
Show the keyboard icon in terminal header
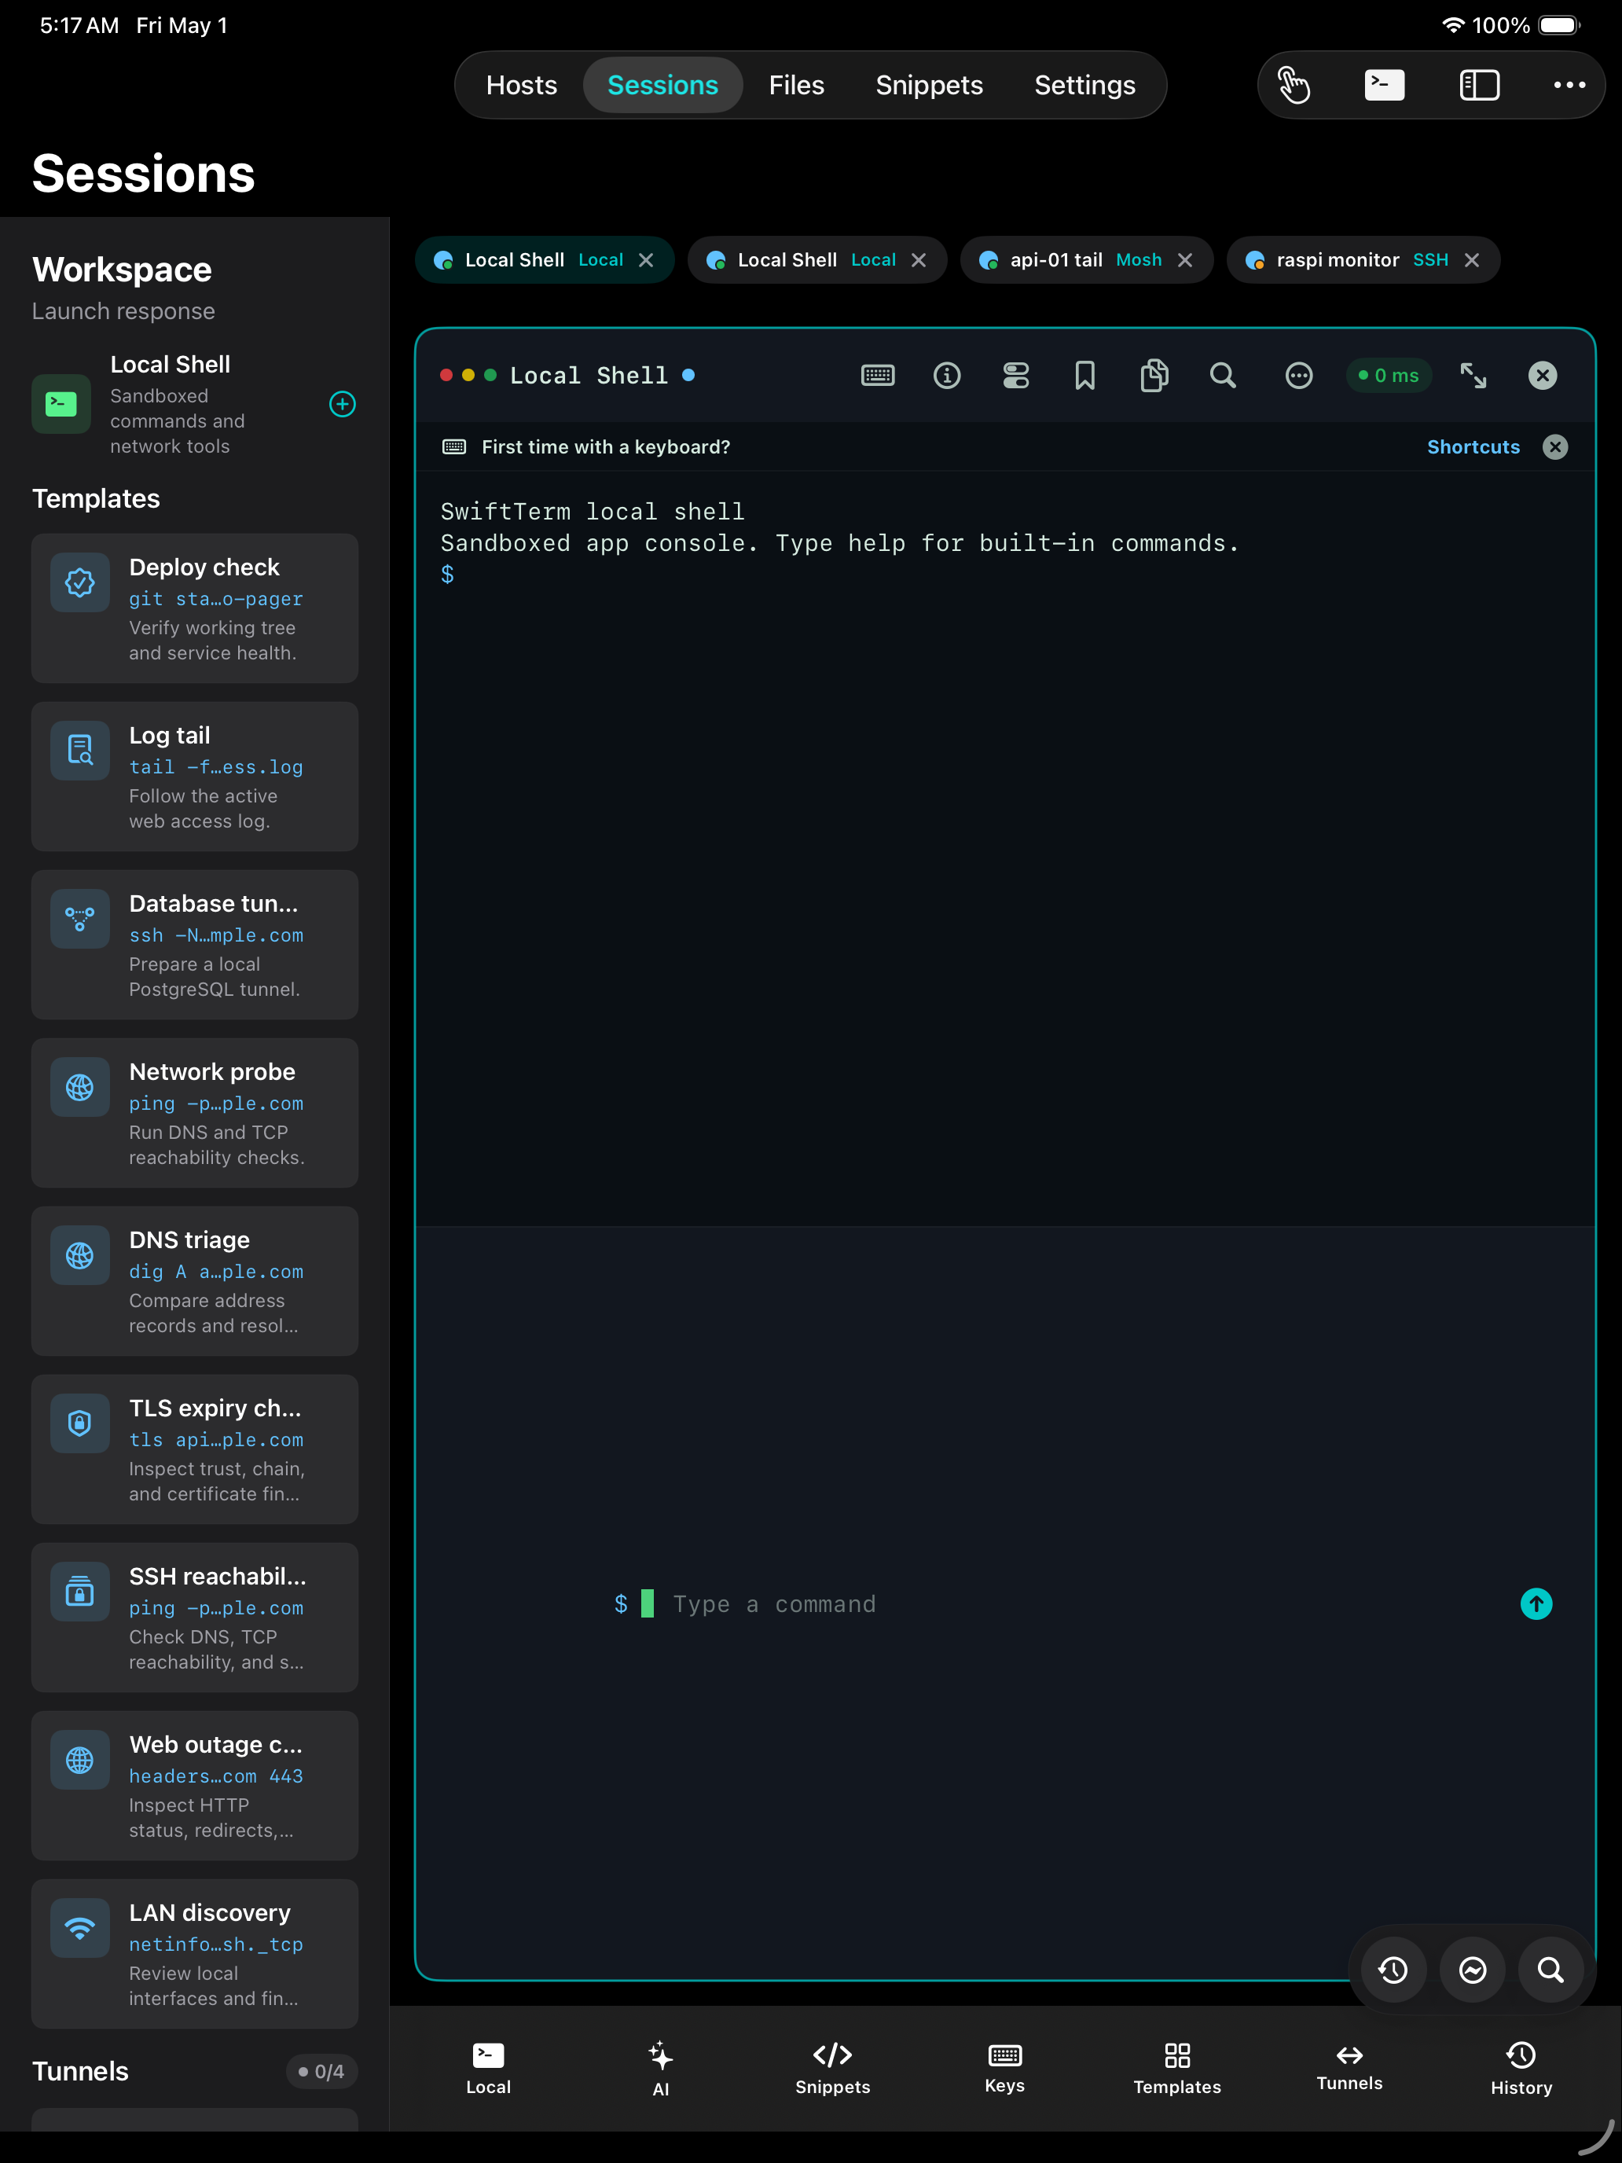click(x=878, y=376)
